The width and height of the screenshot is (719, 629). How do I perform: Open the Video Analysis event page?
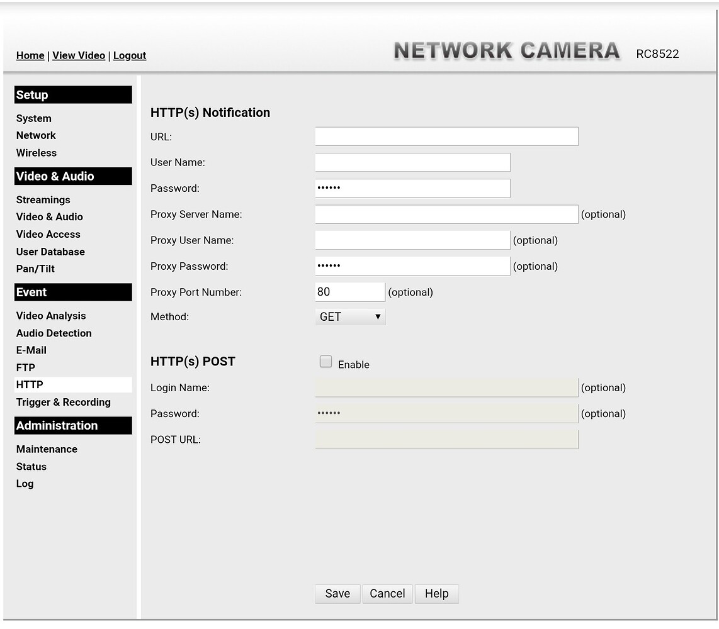tap(50, 315)
